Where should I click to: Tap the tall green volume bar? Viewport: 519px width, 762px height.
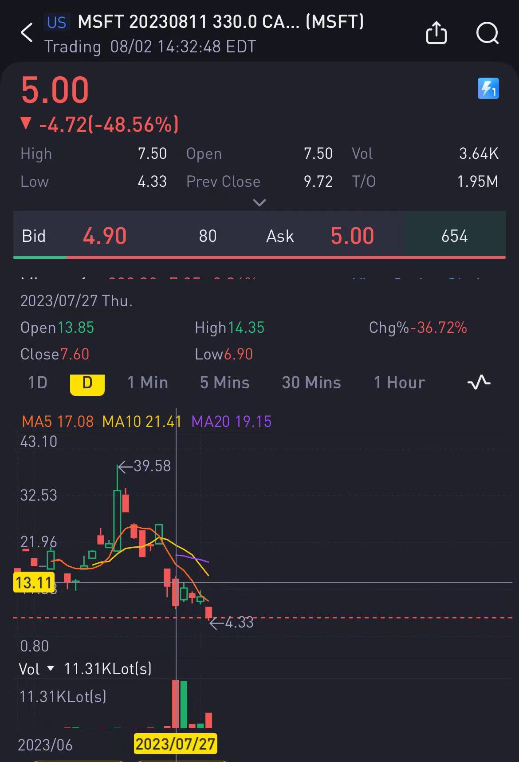tap(184, 705)
